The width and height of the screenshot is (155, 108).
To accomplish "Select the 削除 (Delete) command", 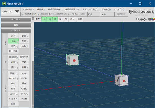I will (13, 62).
